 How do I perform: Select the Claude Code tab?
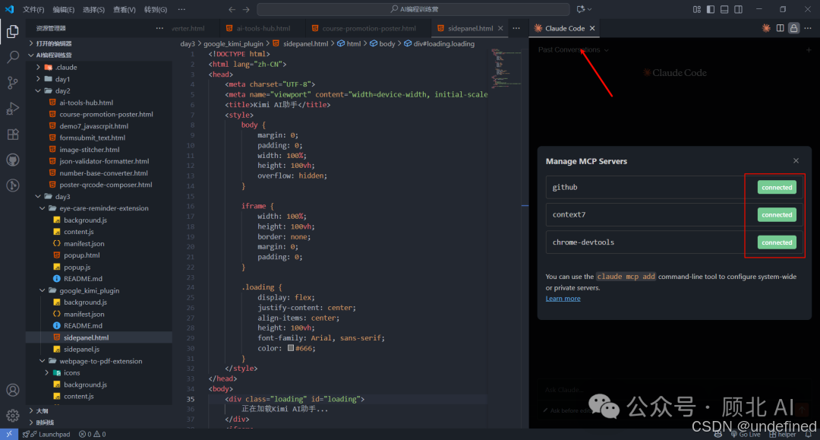[564, 28]
